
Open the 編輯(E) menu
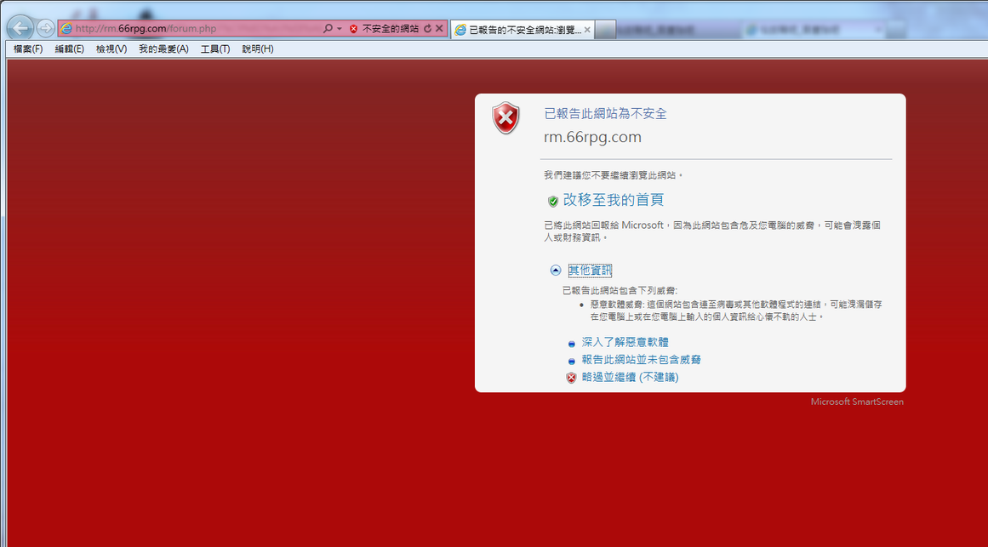click(x=69, y=49)
